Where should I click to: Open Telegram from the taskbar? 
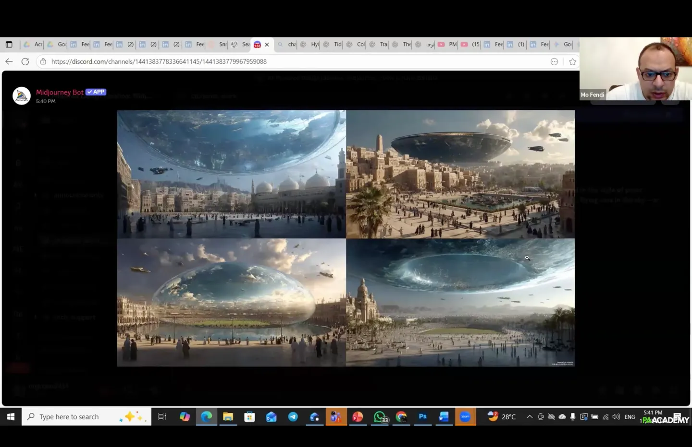(x=293, y=417)
